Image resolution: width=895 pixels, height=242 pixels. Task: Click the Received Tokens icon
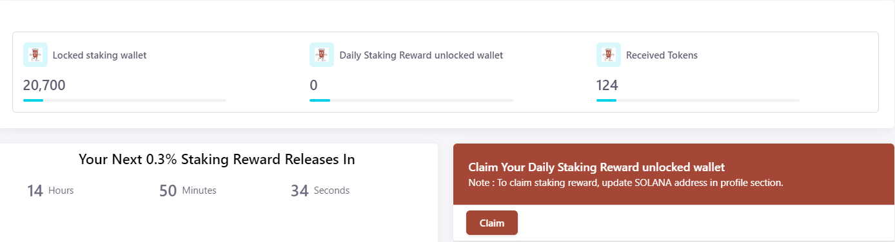point(609,55)
